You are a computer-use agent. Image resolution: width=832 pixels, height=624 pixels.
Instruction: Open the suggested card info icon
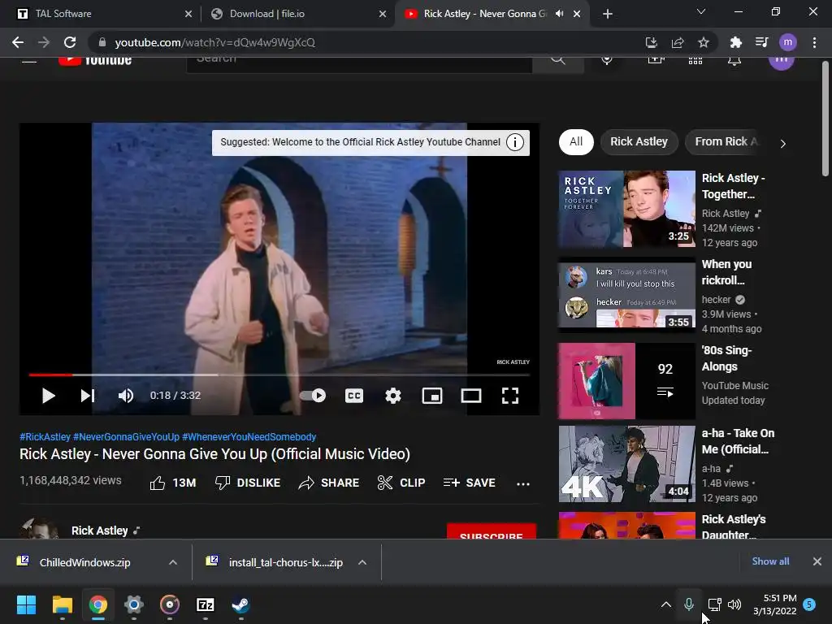(x=514, y=142)
